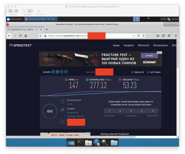Show desktop from dock

click(x=71, y=143)
